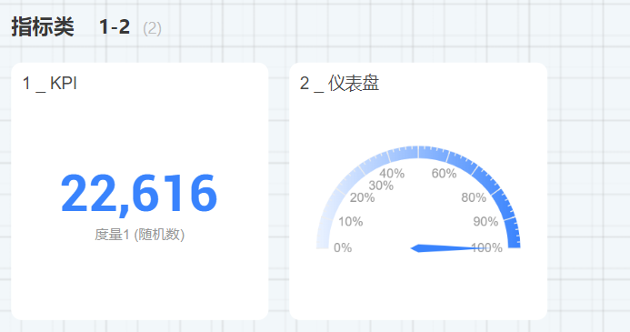Click the 30% gauge tick label
This screenshot has width=630, height=332.
coord(381,186)
